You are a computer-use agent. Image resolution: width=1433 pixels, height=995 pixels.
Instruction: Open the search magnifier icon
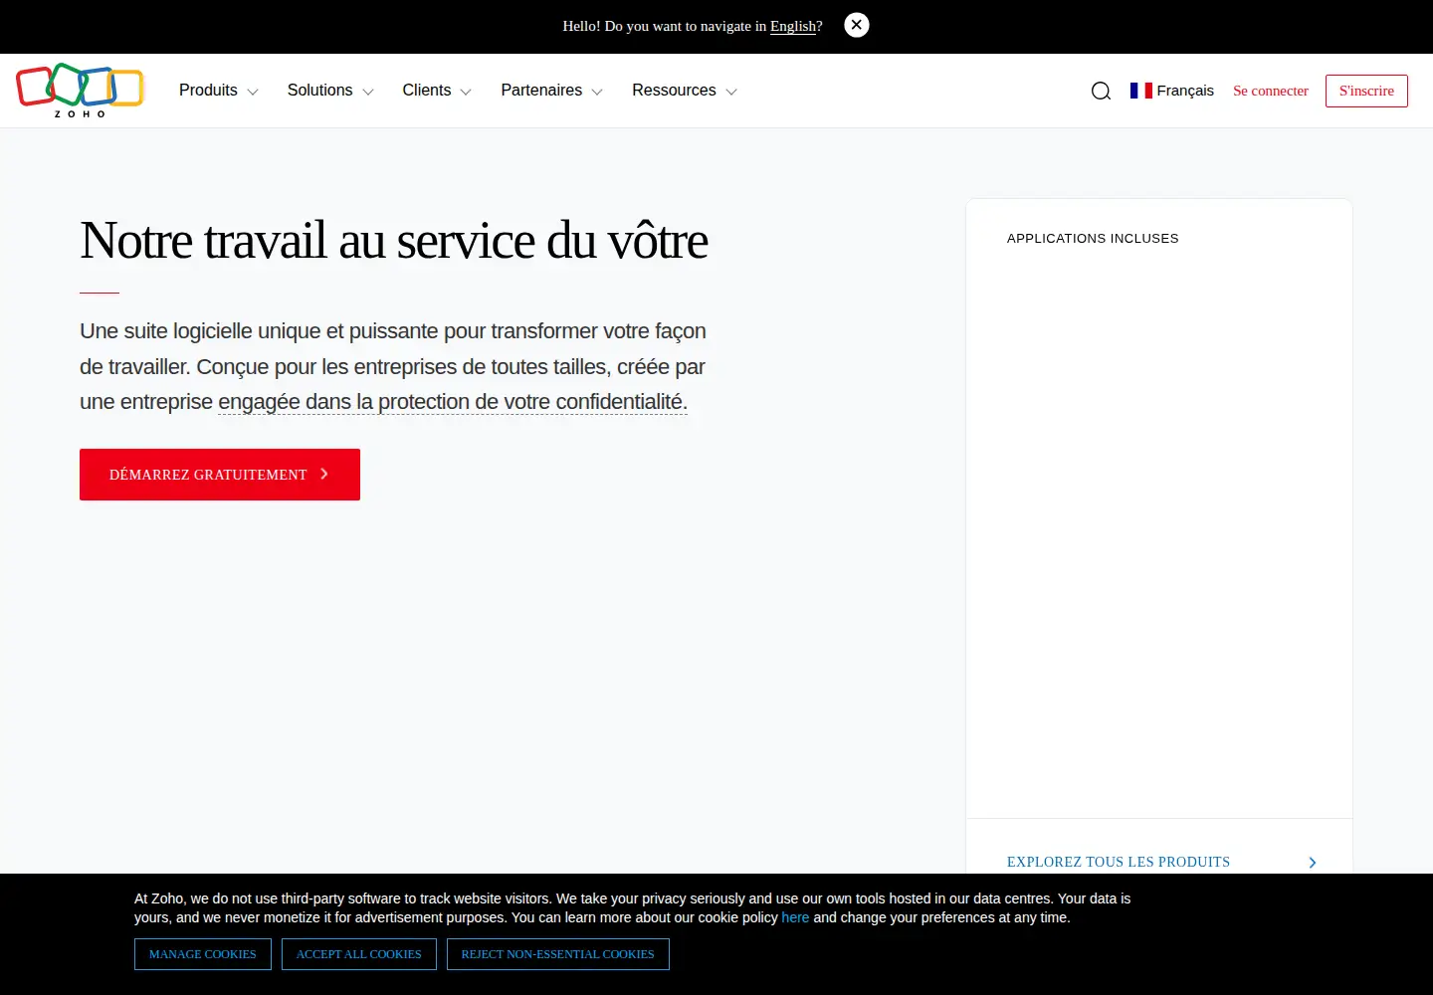[x=1101, y=91]
